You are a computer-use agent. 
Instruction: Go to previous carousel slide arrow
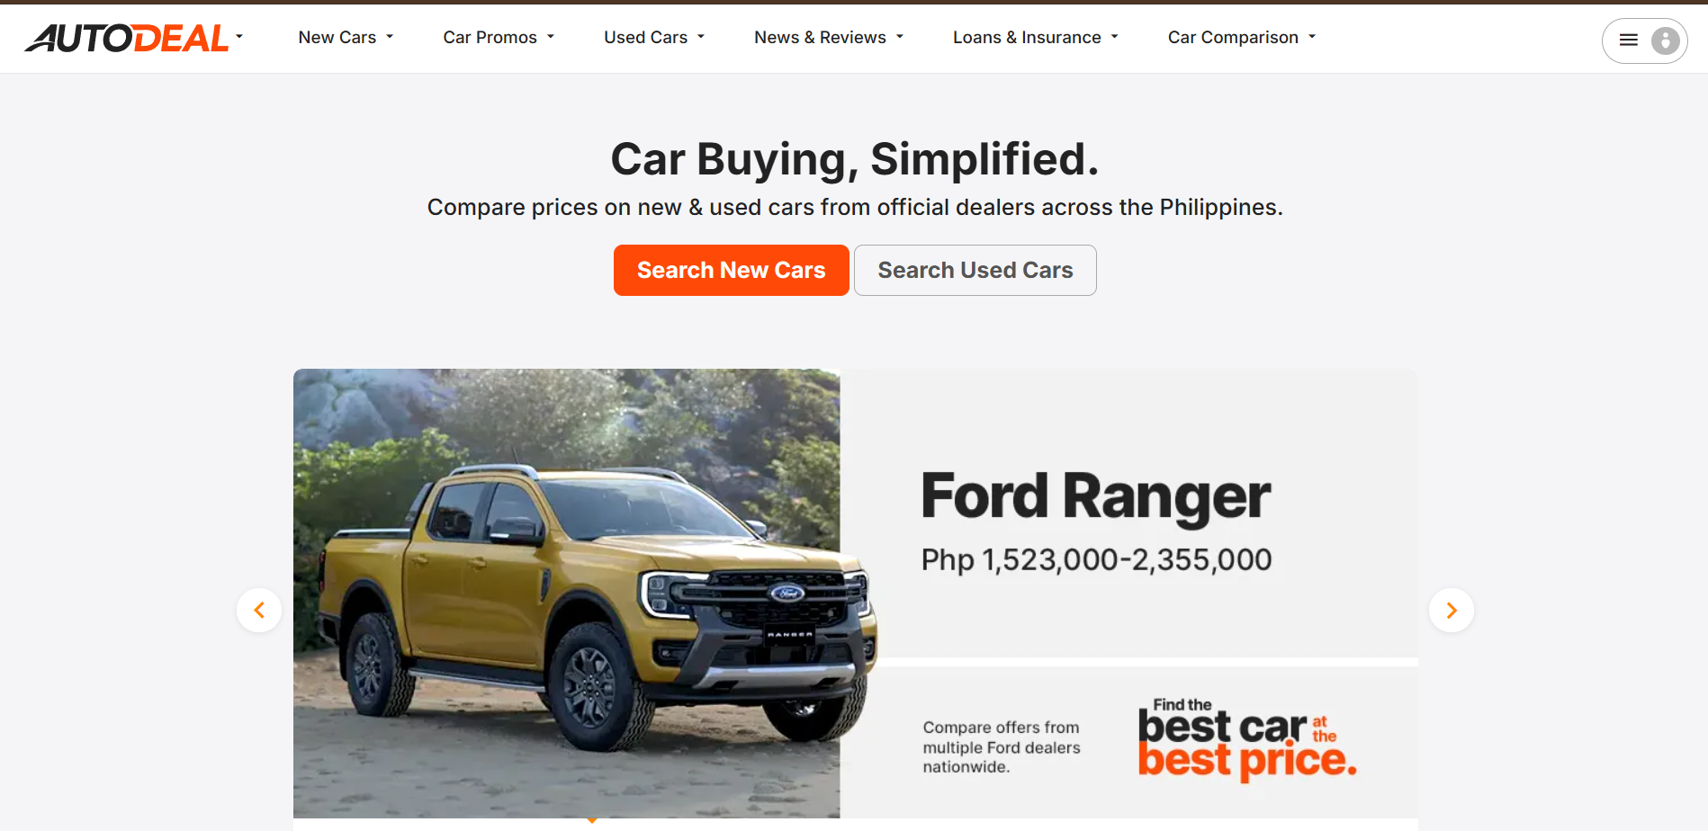click(259, 611)
